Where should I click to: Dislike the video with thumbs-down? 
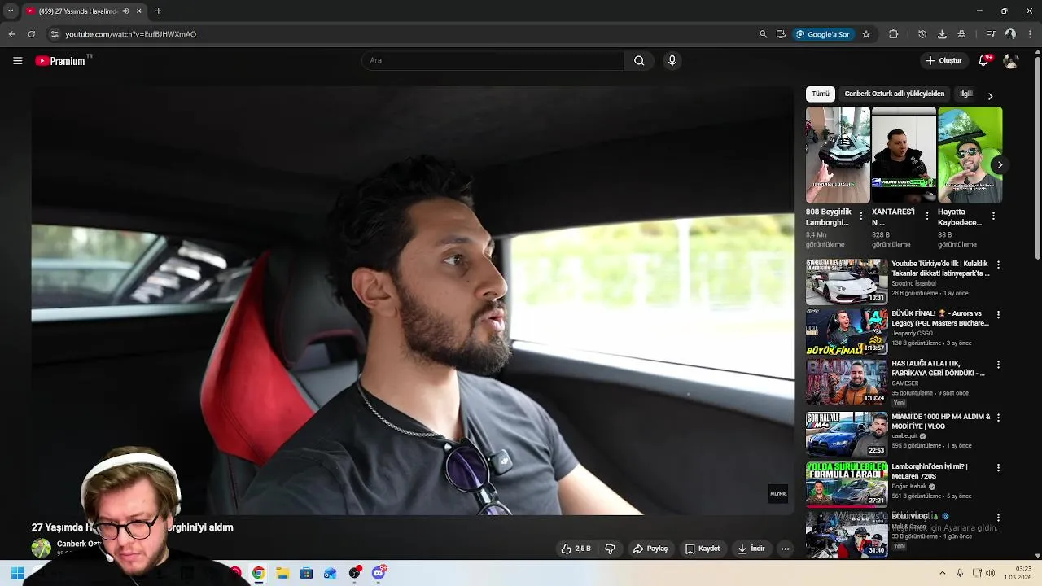(610, 549)
